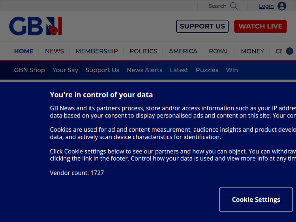Click the News Alerts link
The height and width of the screenshot is (222, 296).
pyautogui.click(x=144, y=70)
